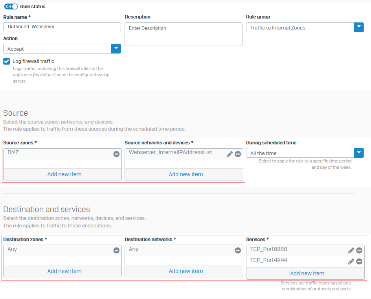Disable the Log firewall traffic checkbox
The width and height of the screenshot is (371, 299).
click(6, 61)
